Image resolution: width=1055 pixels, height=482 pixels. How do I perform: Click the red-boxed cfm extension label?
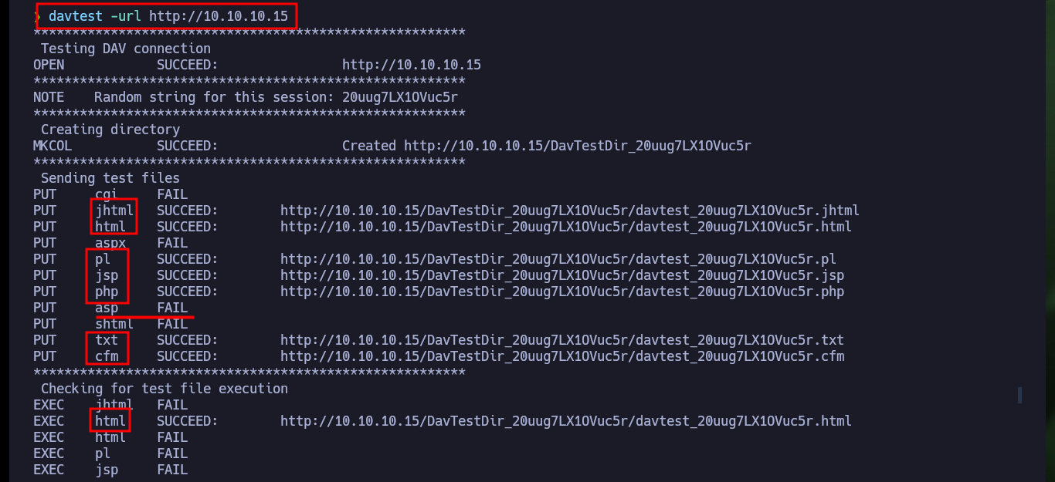point(107,356)
